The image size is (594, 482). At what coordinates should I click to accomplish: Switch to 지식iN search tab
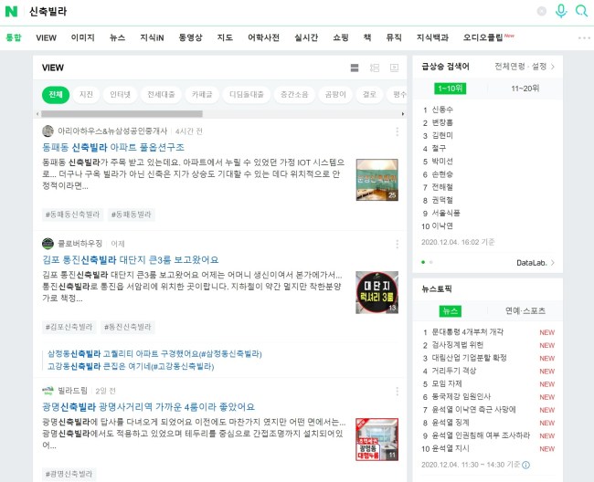152,37
